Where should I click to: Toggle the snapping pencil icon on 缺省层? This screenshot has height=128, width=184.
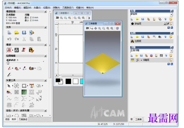(x=168, y=24)
